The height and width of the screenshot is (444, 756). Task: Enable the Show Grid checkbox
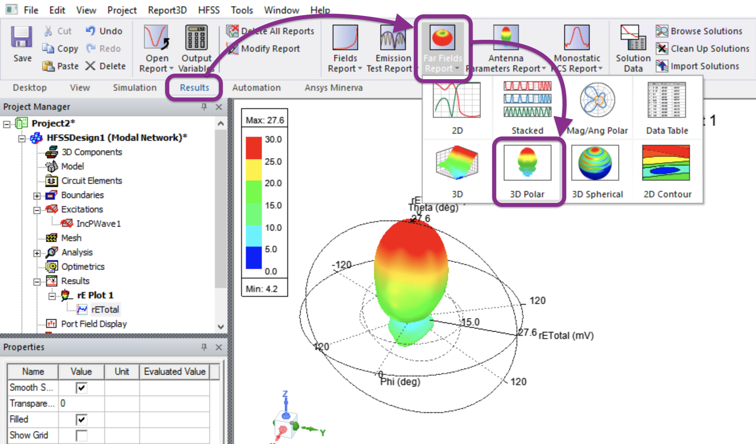point(81,435)
